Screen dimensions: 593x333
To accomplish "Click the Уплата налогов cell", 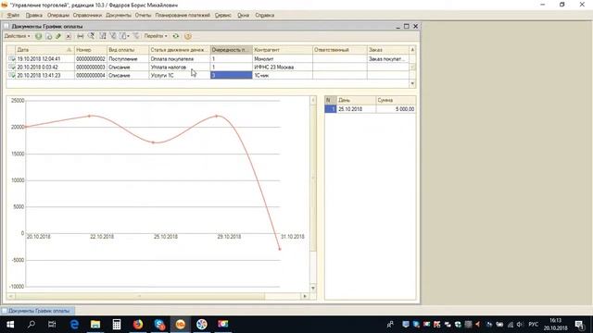I will tap(179, 68).
